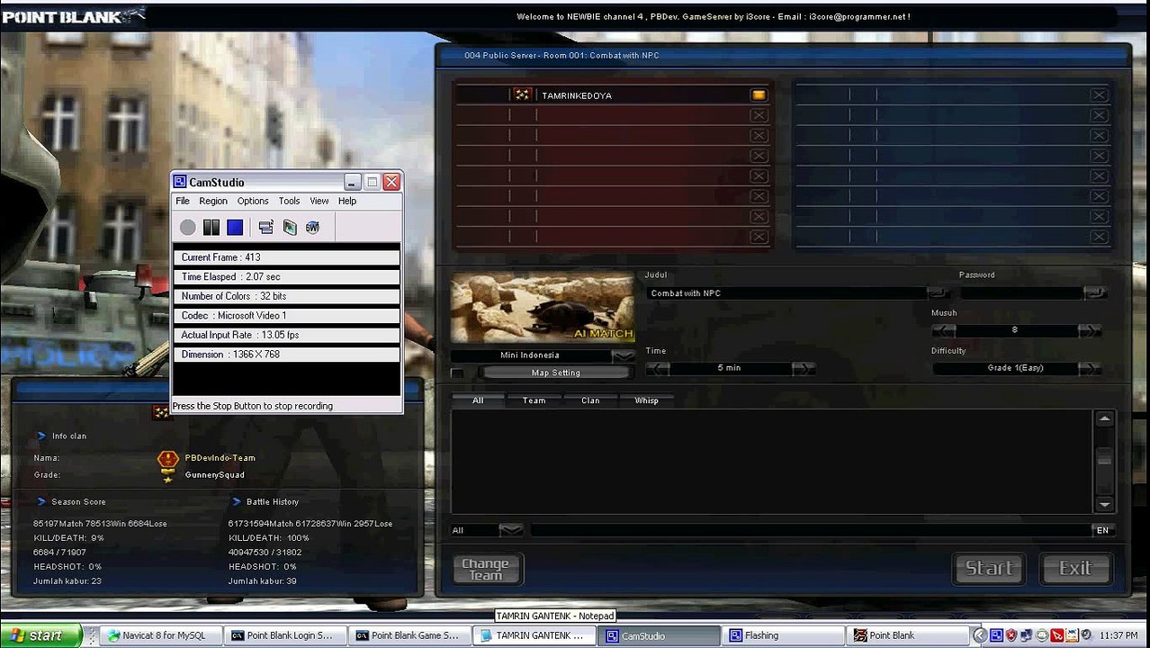Click the CamStudio icon in the system tray
The width and height of the screenshot is (1150, 648).
[x=996, y=635]
